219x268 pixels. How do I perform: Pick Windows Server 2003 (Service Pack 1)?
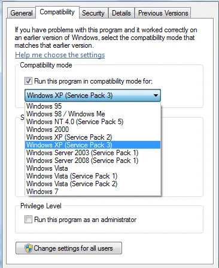(x=93, y=153)
